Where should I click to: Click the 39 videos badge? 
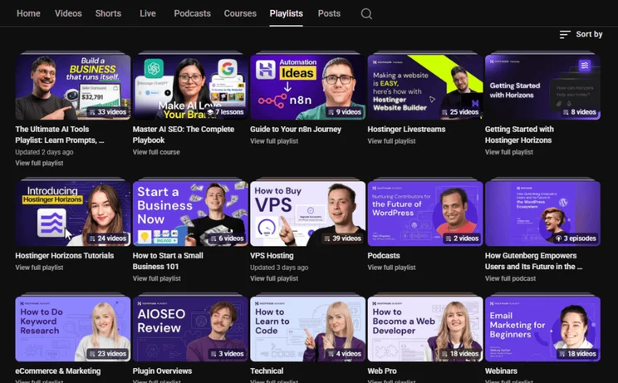342,238
